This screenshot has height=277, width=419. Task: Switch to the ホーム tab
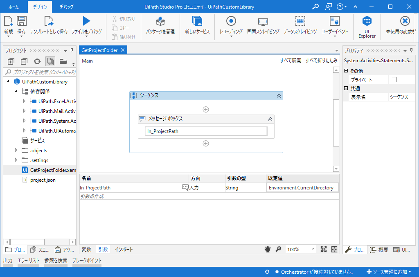point(14,7)
